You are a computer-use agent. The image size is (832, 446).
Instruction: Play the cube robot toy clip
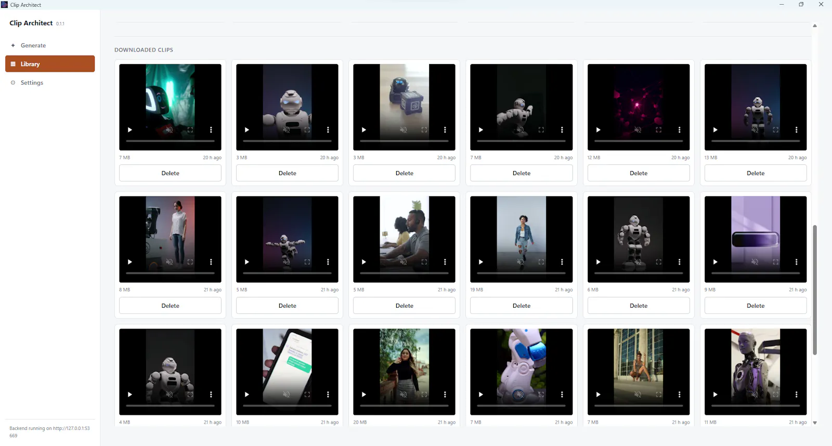point(364,130)
